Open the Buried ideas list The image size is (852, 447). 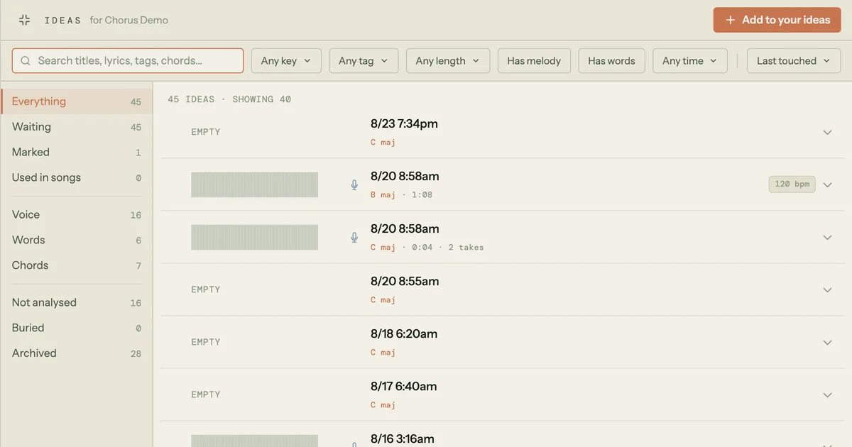[x=76, y=328]
